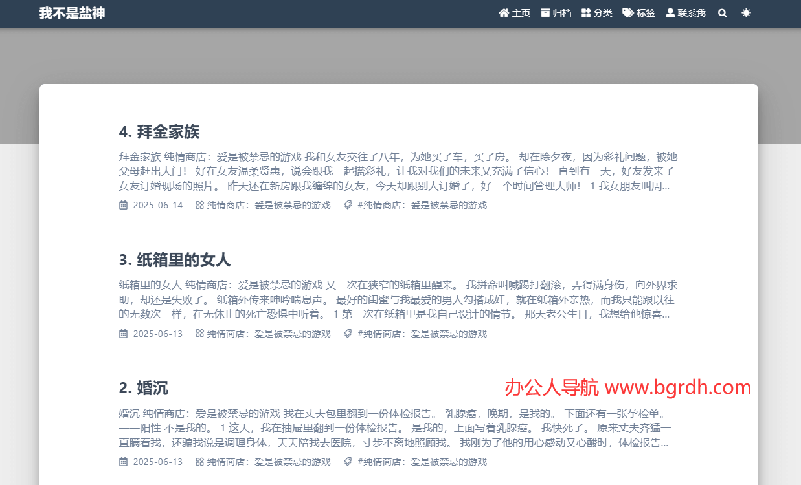Click the calendar icon beside date 2025-06-13

tap(122, 334)
